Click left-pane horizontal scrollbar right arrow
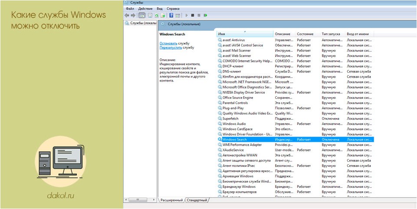 pos(154,200)
